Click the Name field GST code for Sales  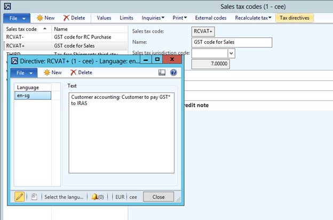(x=232, y=42)
